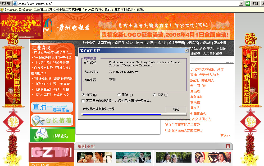
Task: Select the 杀毒(K) radio option
Action: pos(83,95)
